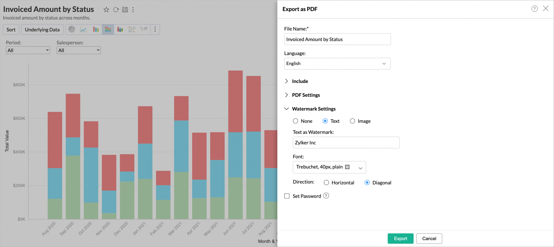Open the Language dropdown showing English

point(337,64)
